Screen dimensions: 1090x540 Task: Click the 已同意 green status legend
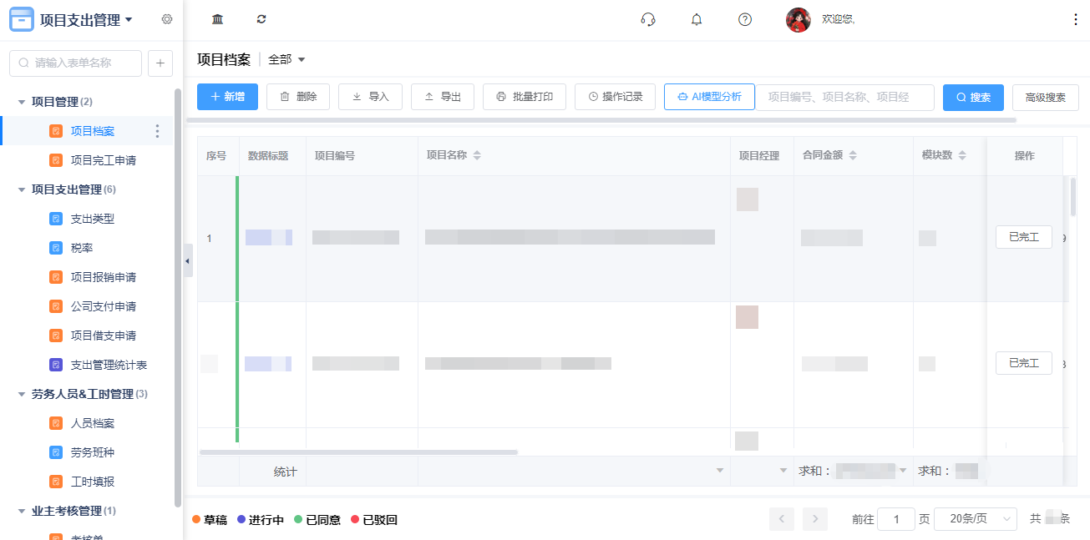pyautogui.click(x=317, y=520)
